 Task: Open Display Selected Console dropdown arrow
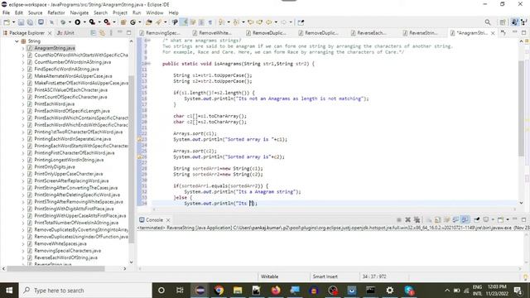tap(493, 219)
